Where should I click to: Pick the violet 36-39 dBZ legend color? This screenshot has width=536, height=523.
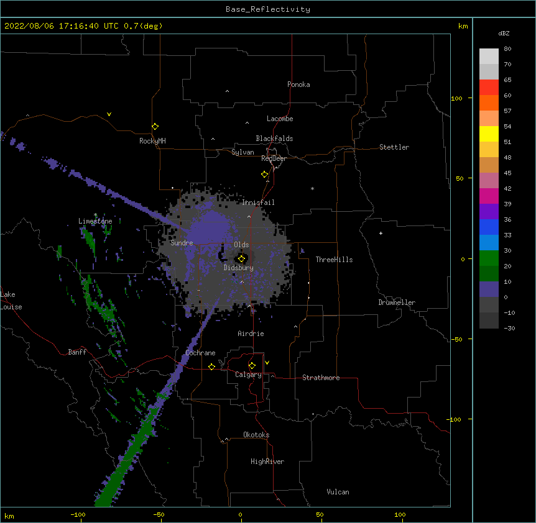[x=489, y=212]
